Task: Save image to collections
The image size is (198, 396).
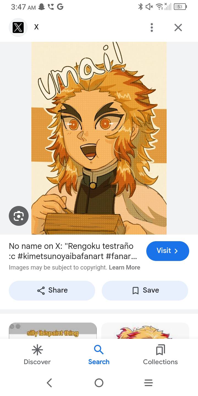Action: tap(145, 290)
